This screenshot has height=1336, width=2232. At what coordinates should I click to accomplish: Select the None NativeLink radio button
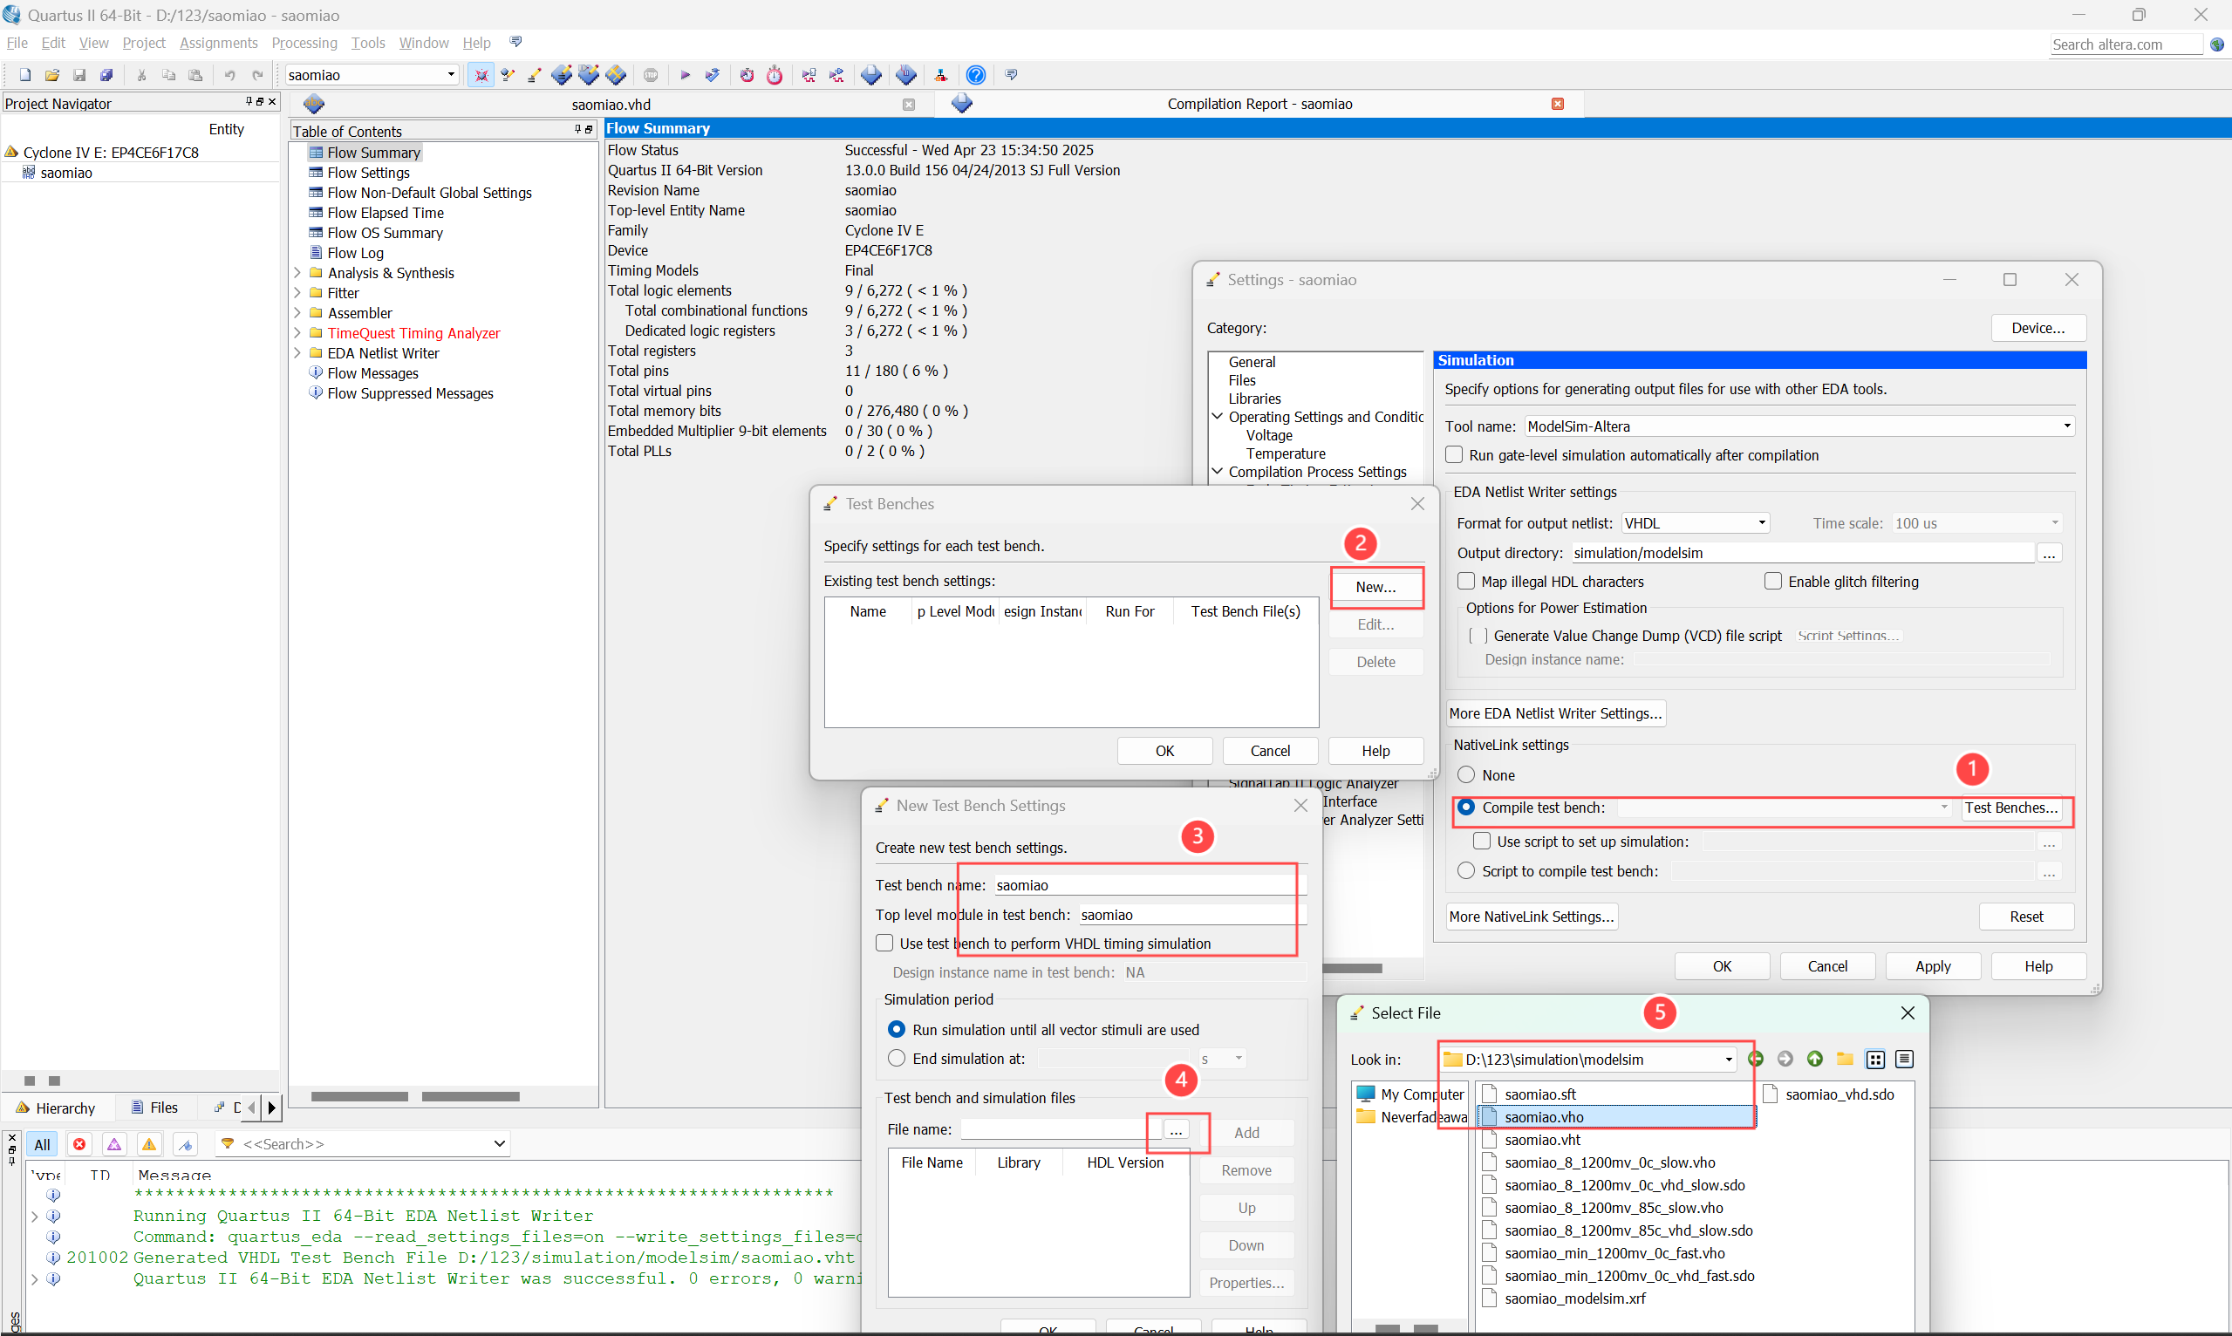(1466, 774)
